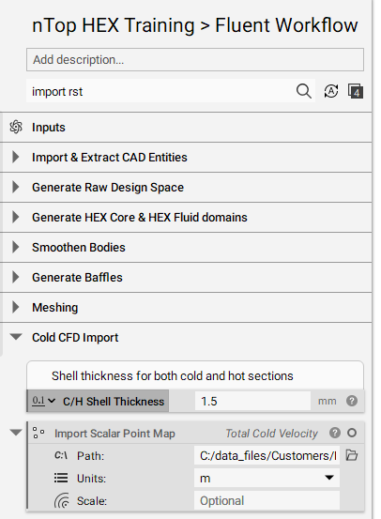381x519 pixels.
Task: Click the auto-refresh circular A icon
Action: click(x=331, y=91)
